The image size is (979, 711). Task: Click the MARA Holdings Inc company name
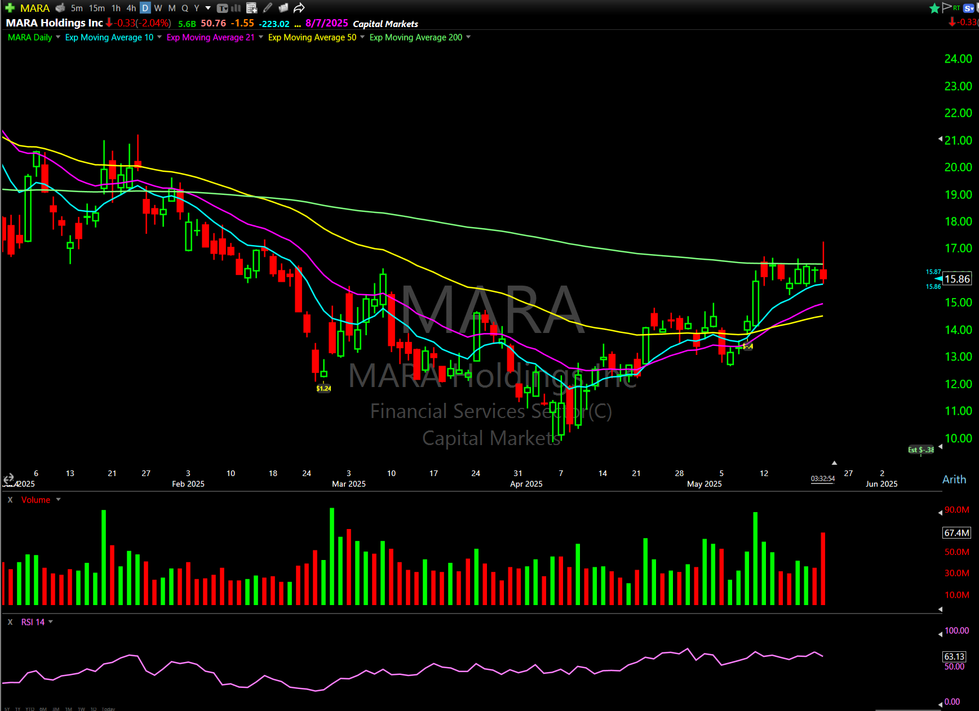pyautogui.click(x=54, y=23)
